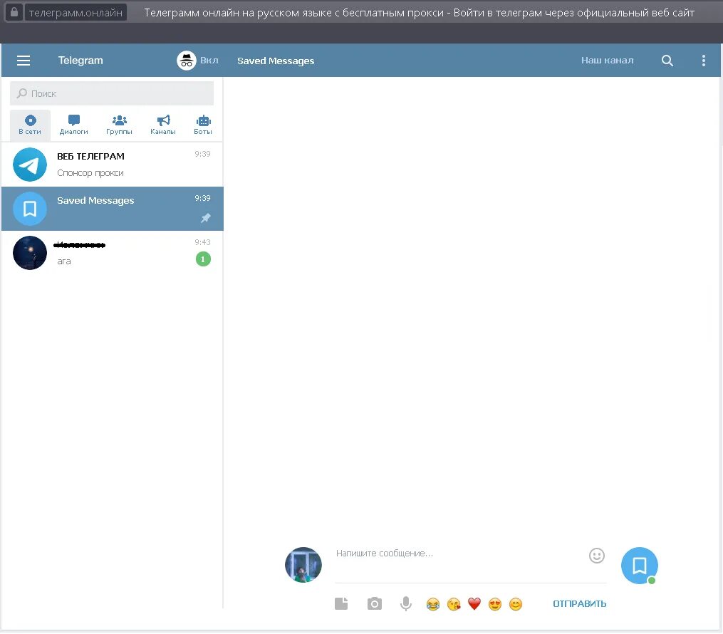Click the телеграмм.онлайн address bar

coord(76,12)
